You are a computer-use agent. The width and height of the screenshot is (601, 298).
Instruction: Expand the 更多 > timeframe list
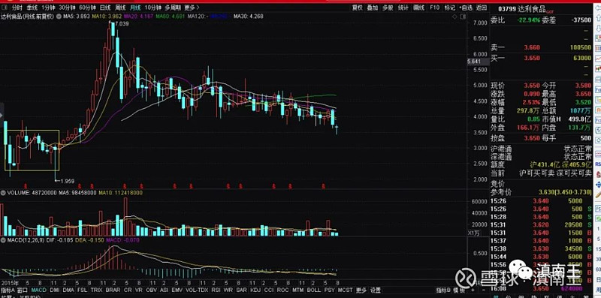(x=192, y=8)
